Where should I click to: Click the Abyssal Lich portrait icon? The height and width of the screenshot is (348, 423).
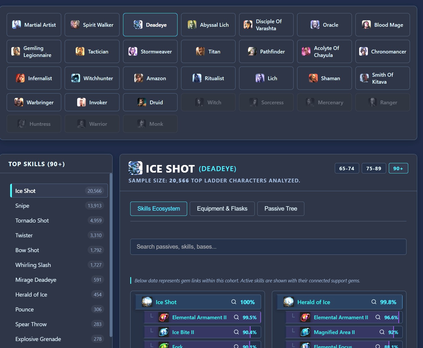[192, 25]
